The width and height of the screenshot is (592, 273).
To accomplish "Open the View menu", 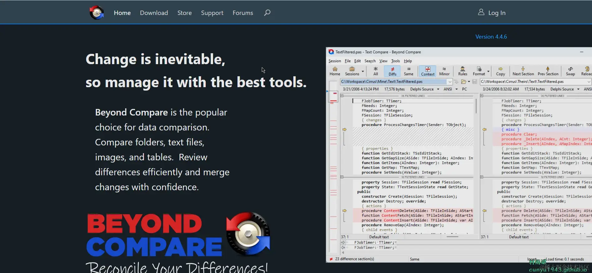I will point(383,61).
